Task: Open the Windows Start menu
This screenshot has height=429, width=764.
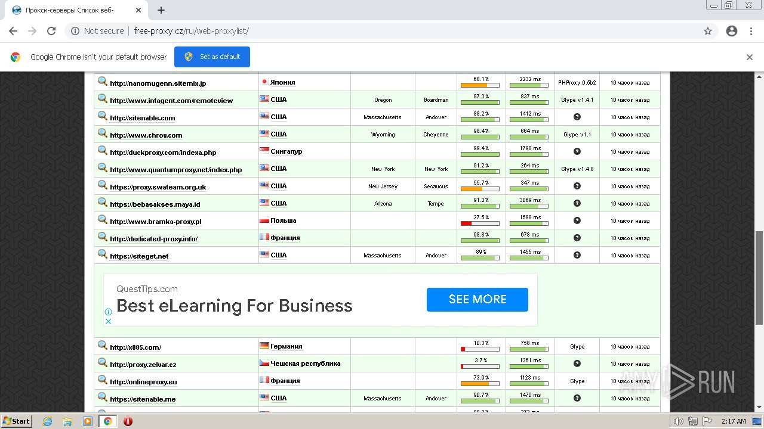Action: pyautogui.click(x=17, y=421)
